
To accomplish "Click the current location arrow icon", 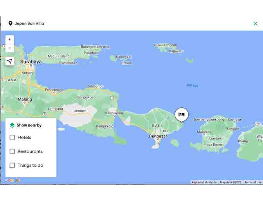I will pos(9,61).
